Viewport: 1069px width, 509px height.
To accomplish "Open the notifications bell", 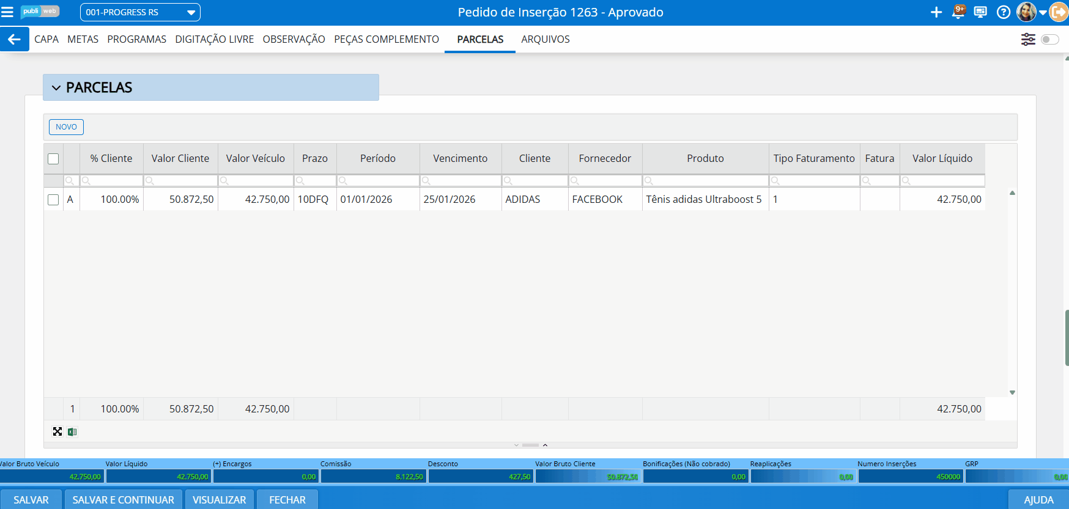I will tap(958, 12).
